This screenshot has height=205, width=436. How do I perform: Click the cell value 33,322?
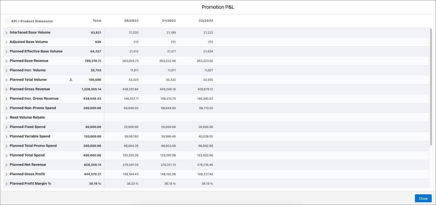click(171, 80)
